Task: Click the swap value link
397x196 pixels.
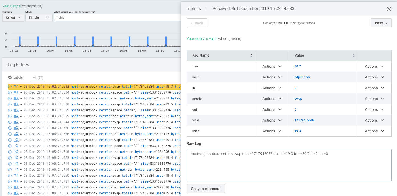Action: click(x=298, y=99)
